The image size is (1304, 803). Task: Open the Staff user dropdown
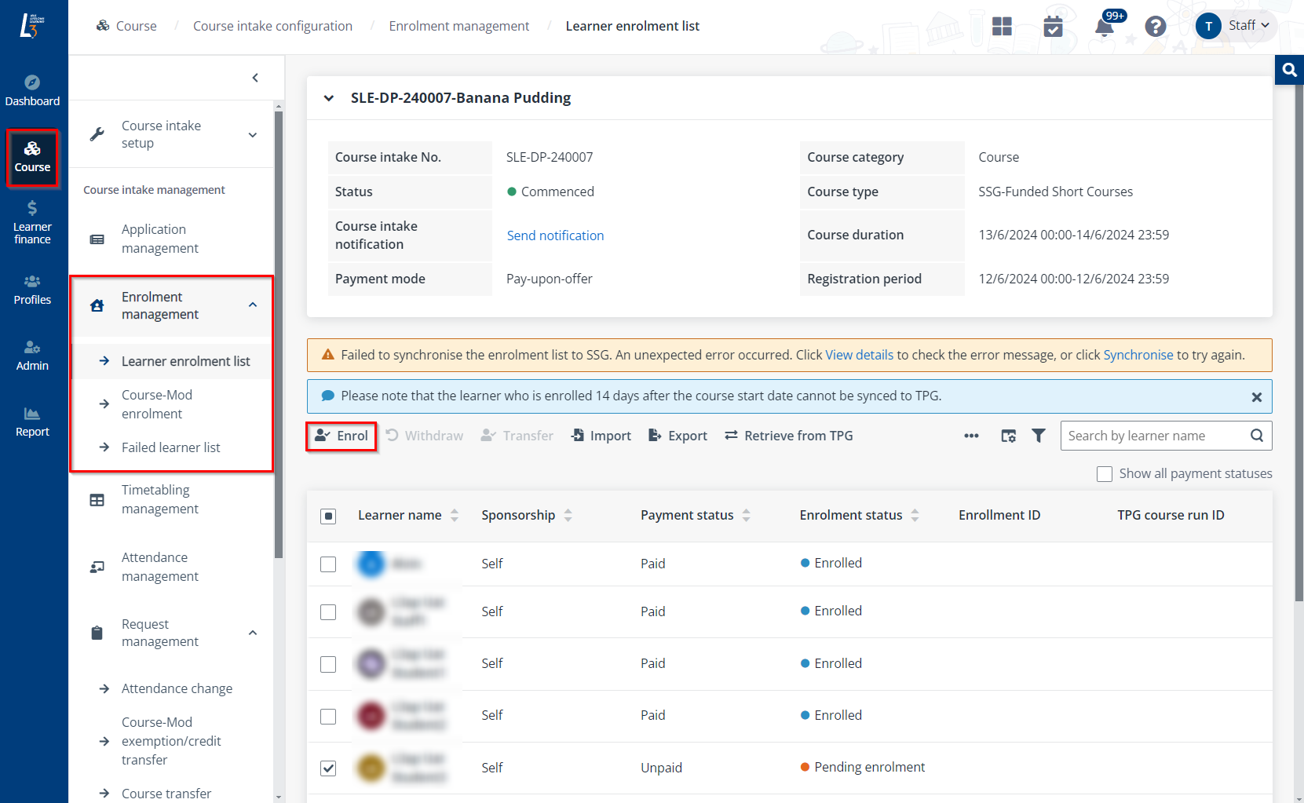(1236, 26)
